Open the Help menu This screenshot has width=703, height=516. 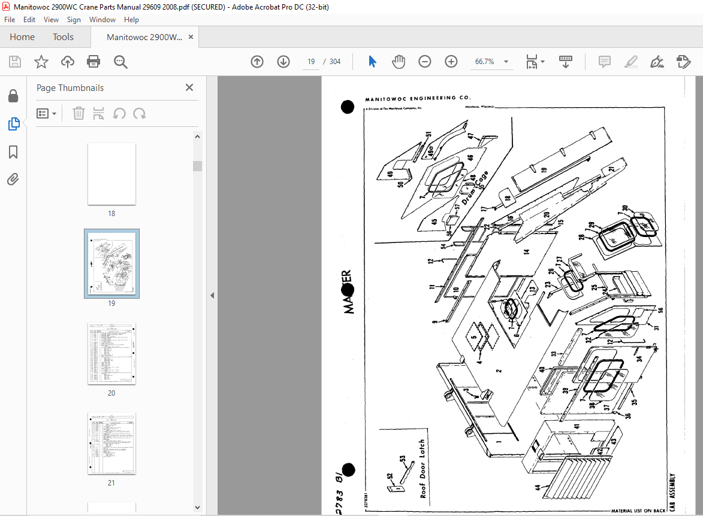[x=131, y=20]
